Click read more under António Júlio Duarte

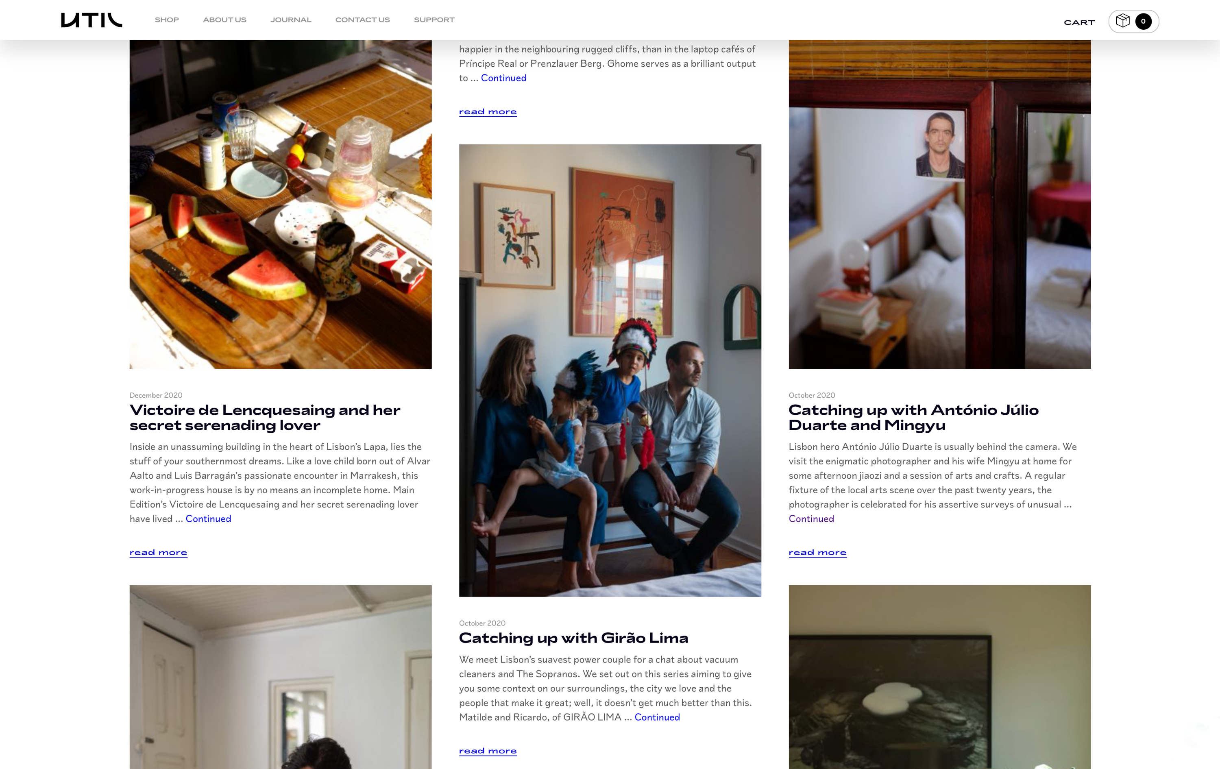818,552
